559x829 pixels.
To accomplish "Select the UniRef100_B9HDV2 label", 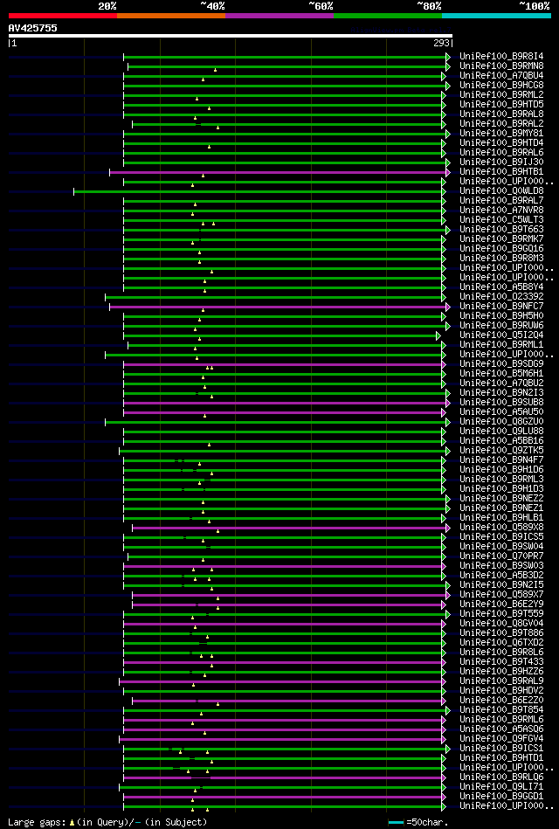I will click(x=502, y=690).
